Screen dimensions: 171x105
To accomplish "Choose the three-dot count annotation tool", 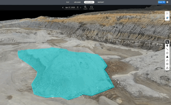I will pyautogui.click(x=167, y=60).
